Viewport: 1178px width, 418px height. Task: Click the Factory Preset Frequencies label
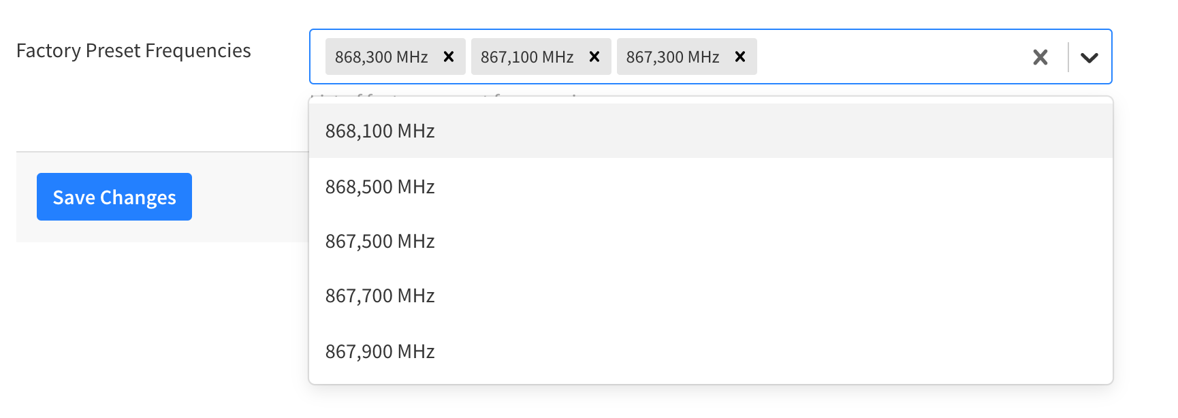tap(134, 50)
